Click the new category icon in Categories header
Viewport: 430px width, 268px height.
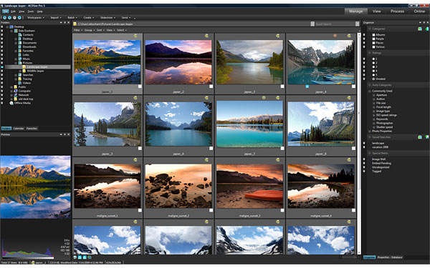(420, 29)
